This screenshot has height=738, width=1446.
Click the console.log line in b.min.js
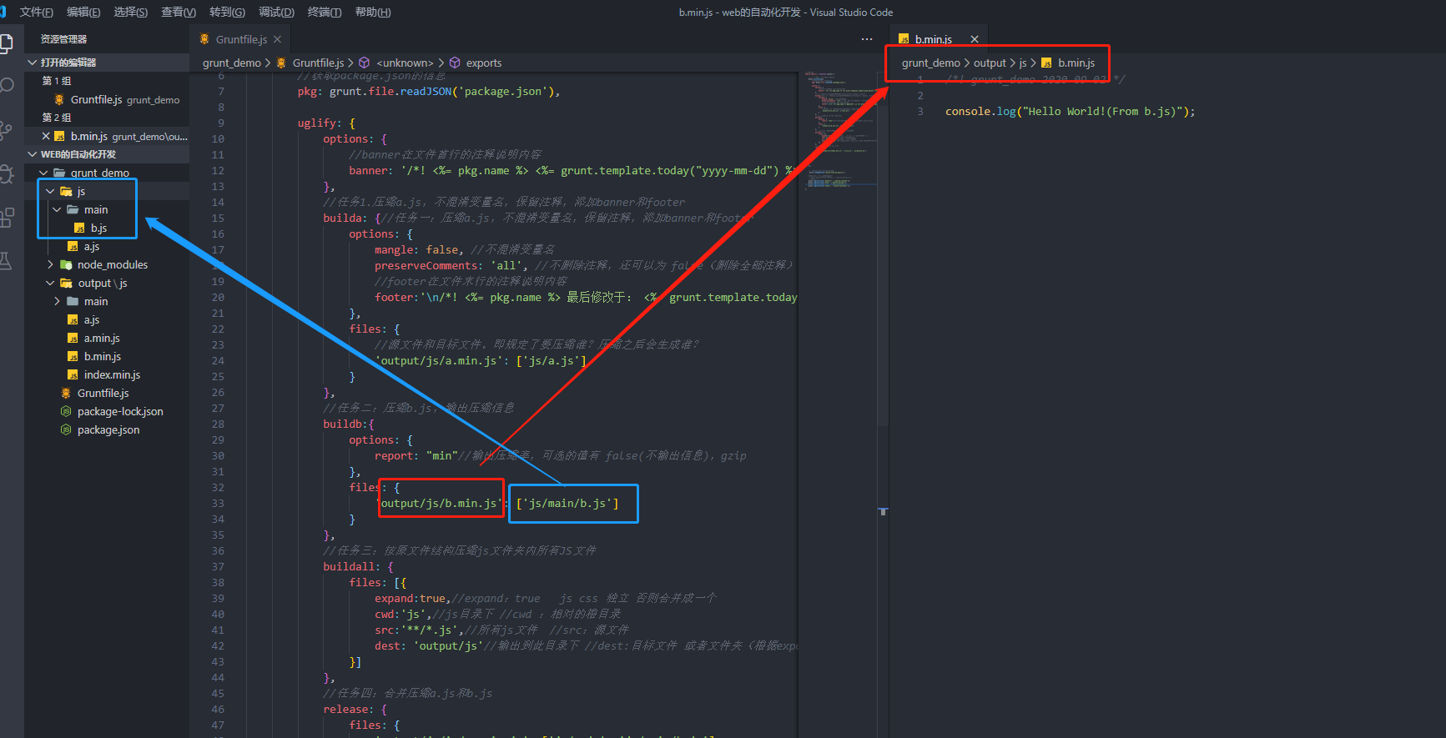pyautogui.click(x=1070, y=111)
